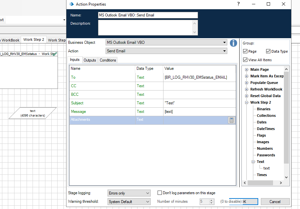Click the blue info icon beside Business Object
This screenshot has height=209, width=300.
click(233, 43)
